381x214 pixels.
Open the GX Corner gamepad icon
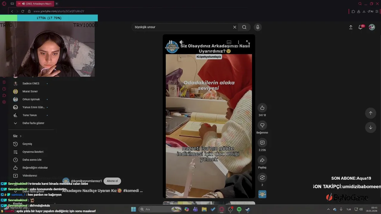tap(12, 4)
